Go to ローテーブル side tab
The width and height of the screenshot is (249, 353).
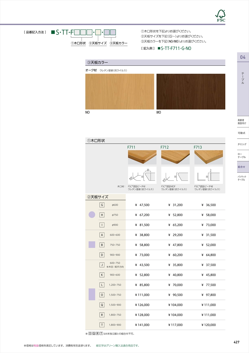coord(243,155)
